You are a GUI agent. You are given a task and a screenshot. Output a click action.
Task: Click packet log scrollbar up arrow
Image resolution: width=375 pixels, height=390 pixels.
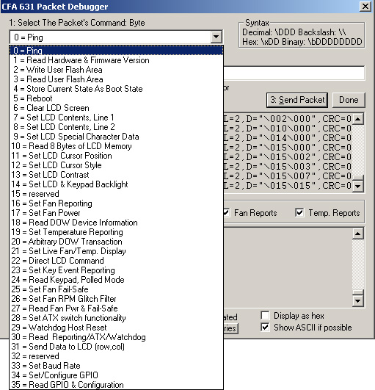(x=358, y=119)
